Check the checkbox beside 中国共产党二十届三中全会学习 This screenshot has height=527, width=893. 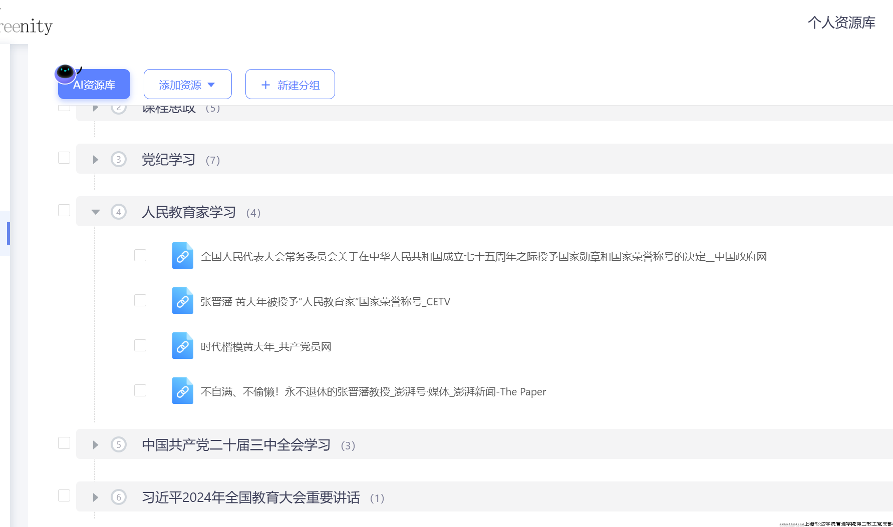pos(64,442)
